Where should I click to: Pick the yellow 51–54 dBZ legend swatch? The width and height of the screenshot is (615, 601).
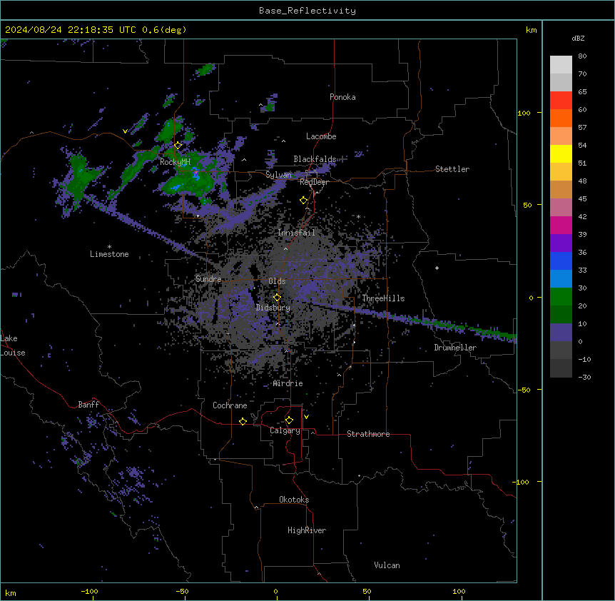pos(561,153)
